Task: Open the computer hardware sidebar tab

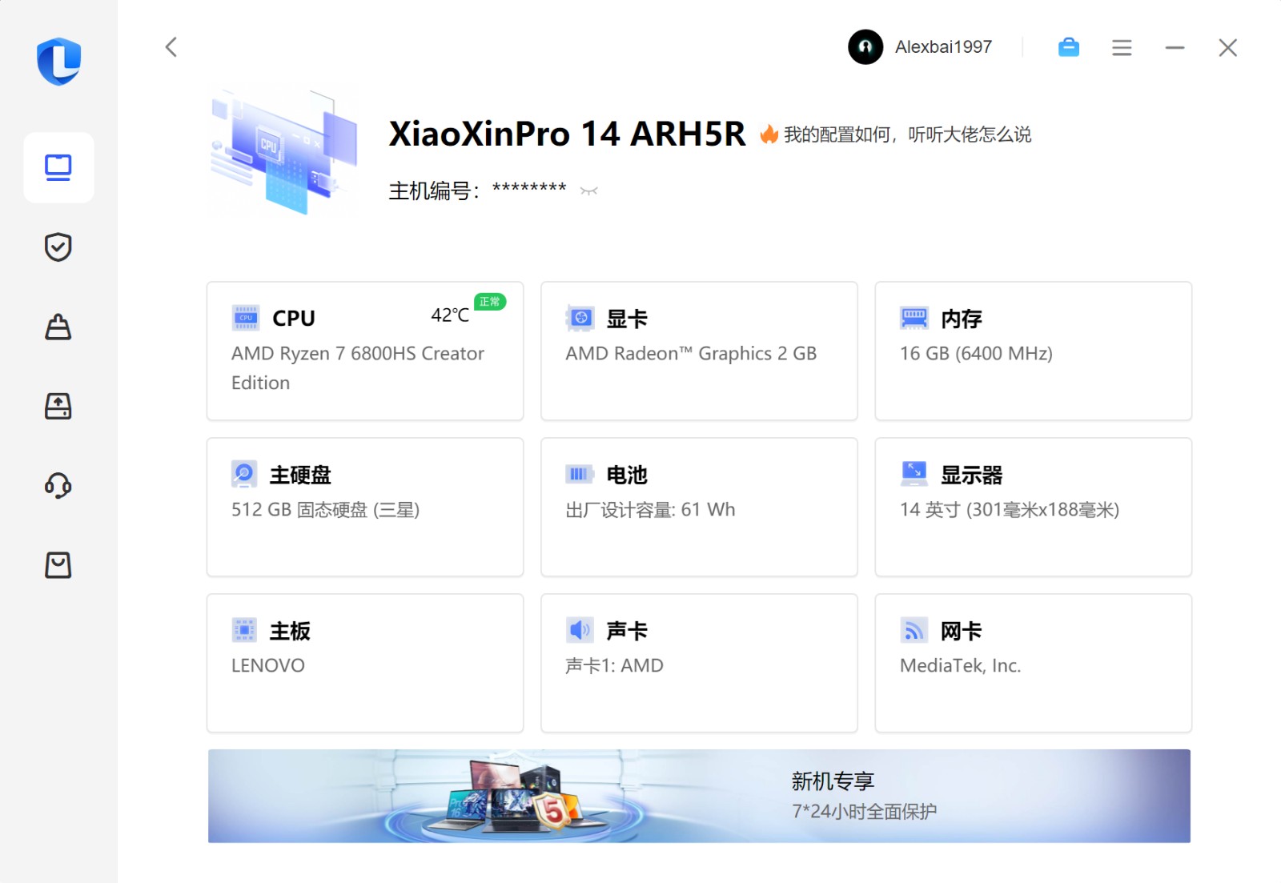Action: [x=58, y=167]
